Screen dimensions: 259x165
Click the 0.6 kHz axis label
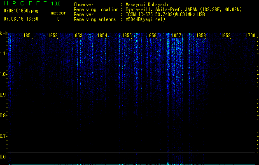point(3,157)
